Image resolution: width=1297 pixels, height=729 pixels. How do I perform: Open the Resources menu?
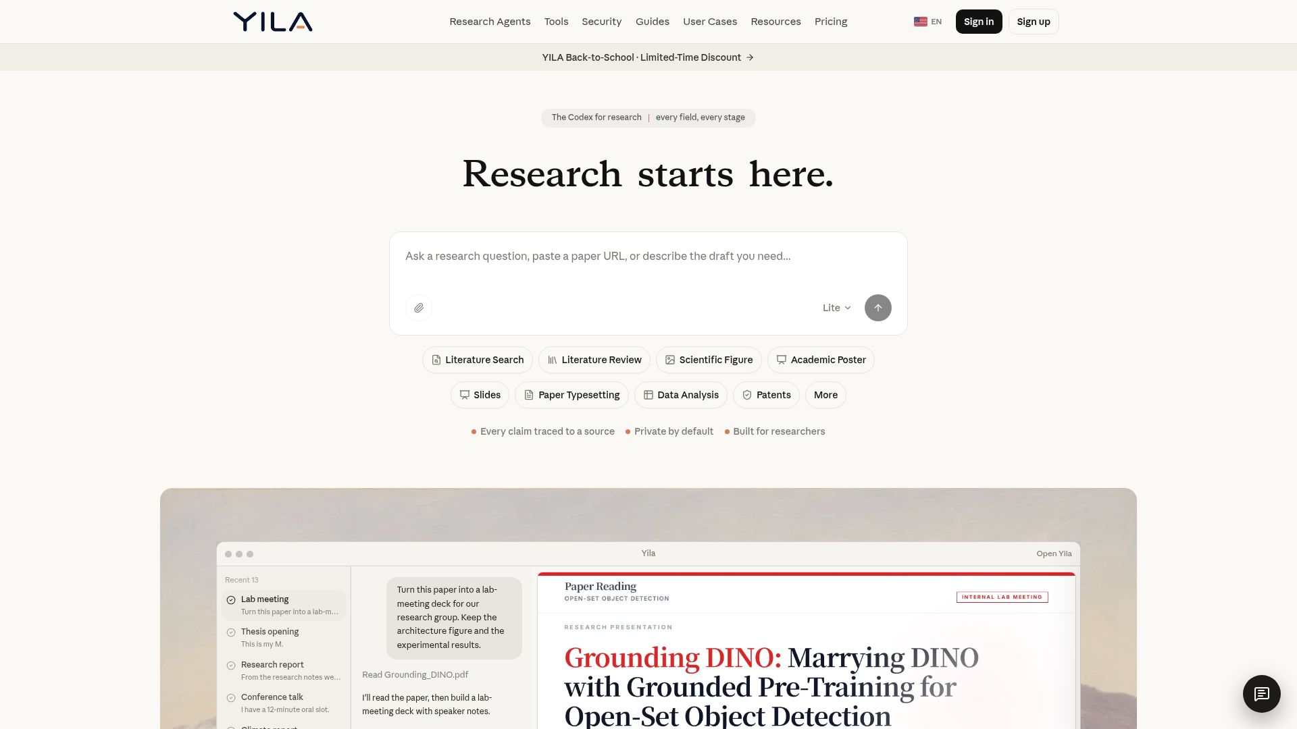click(775, 22)
